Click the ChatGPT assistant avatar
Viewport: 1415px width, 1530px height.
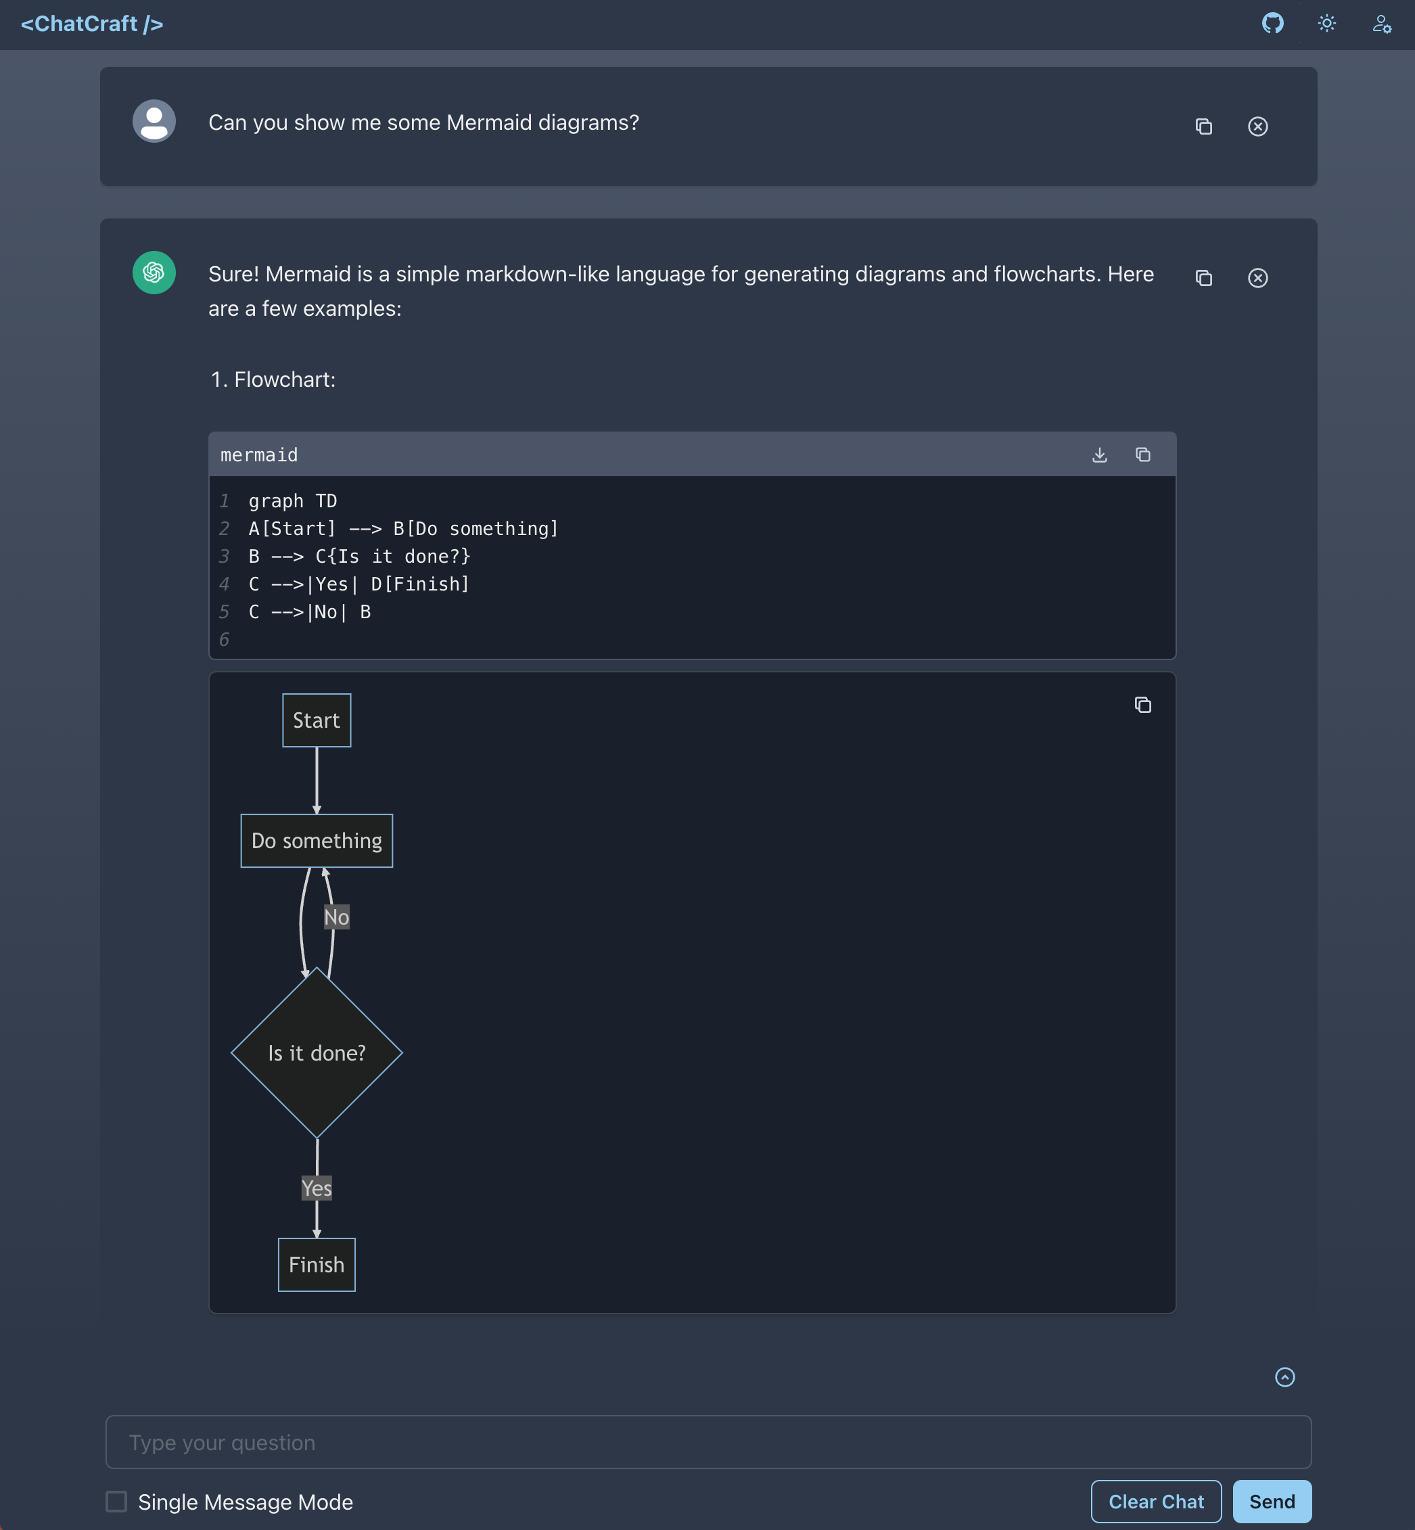pos(154,273)
